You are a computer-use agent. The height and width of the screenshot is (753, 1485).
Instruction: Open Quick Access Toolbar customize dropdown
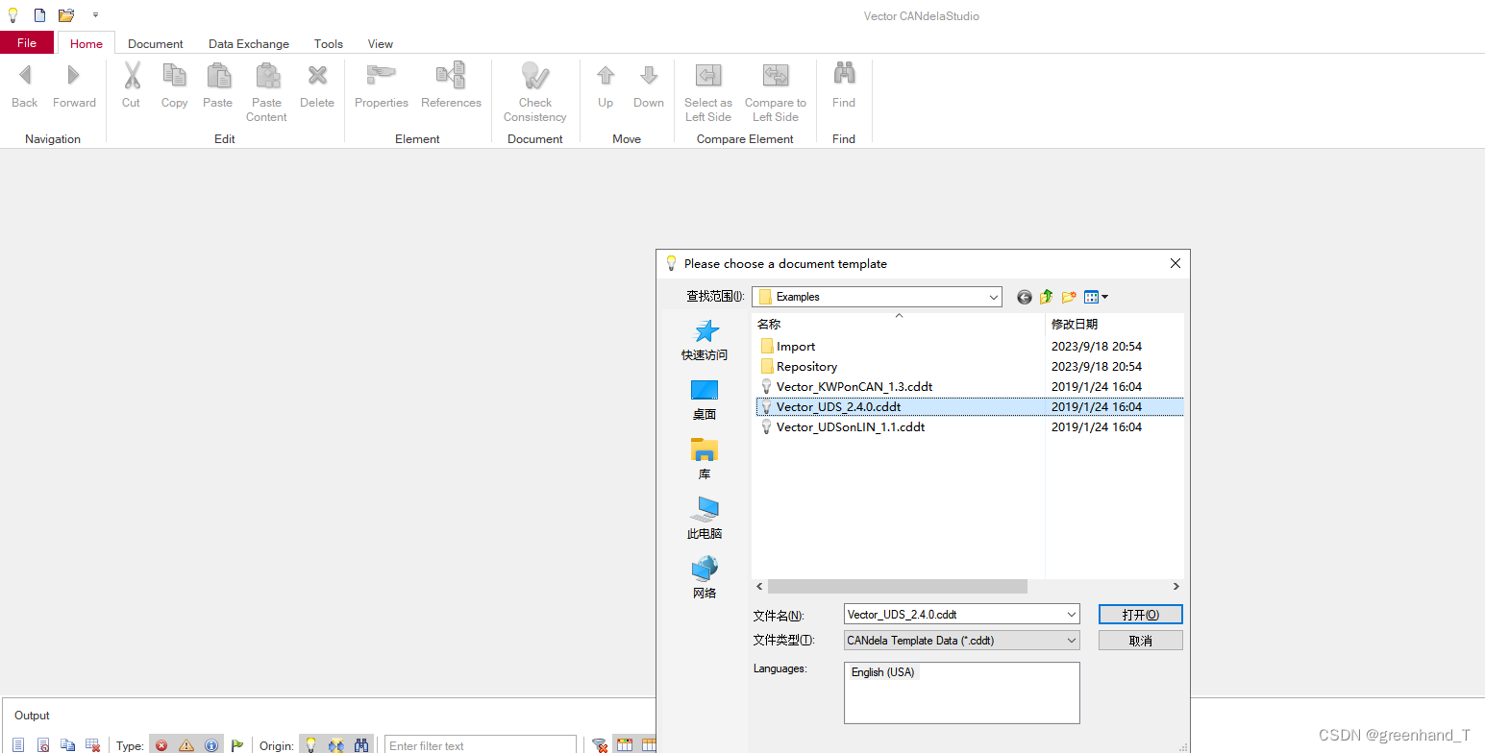pyautogui.click(x=95, y=15)
